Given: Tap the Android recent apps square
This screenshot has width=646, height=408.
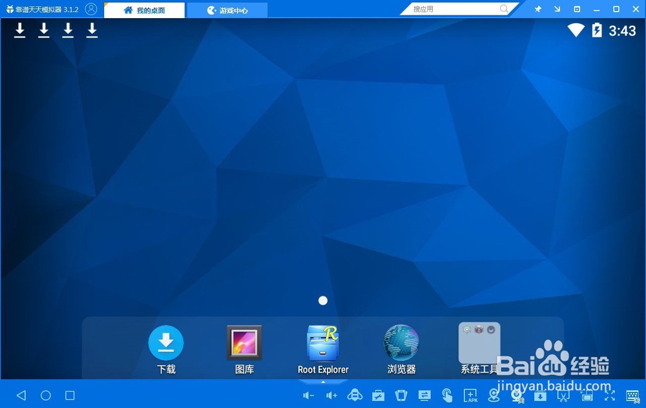Looking at the screenshot, I should click(x=70, y=395).
